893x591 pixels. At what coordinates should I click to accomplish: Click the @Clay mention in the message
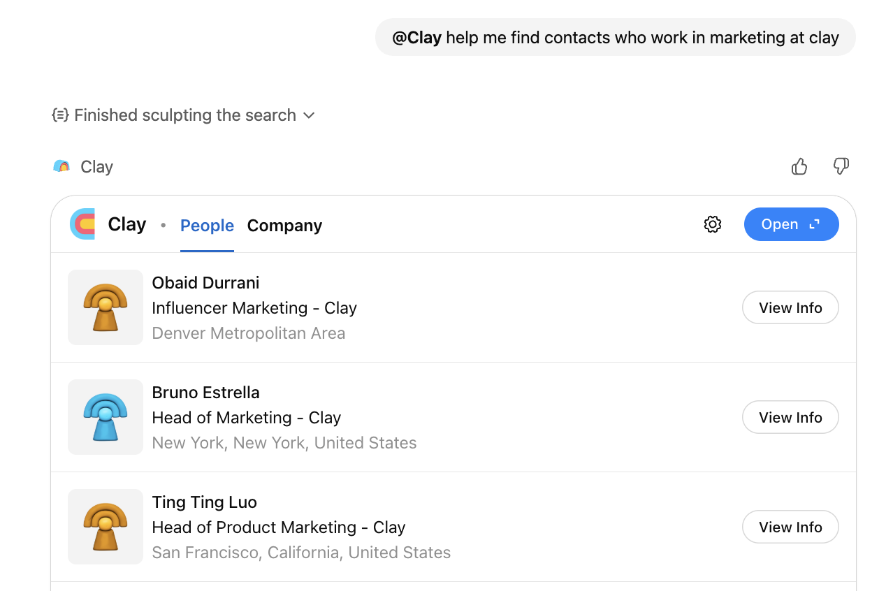416,38
